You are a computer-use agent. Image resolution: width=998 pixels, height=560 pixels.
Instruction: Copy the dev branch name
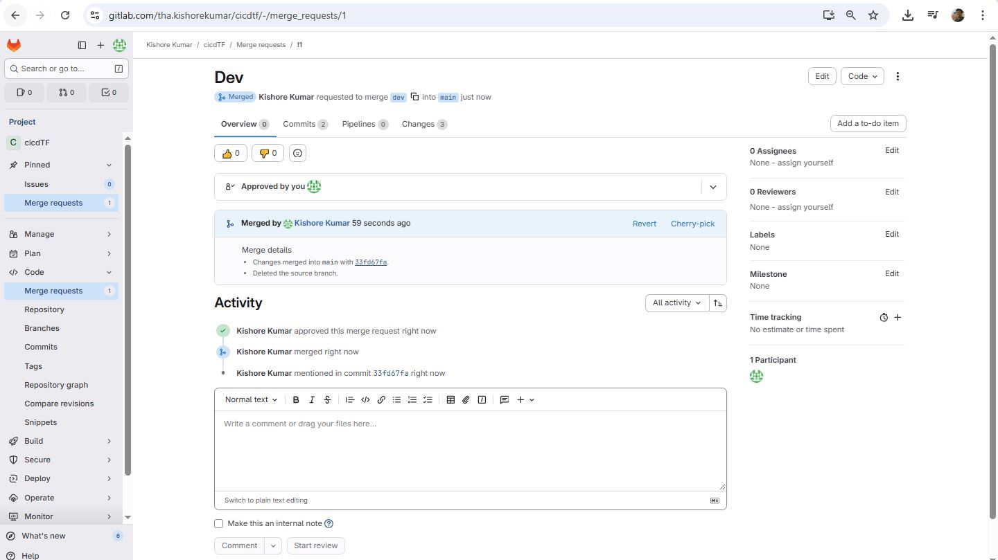(414, 97)
